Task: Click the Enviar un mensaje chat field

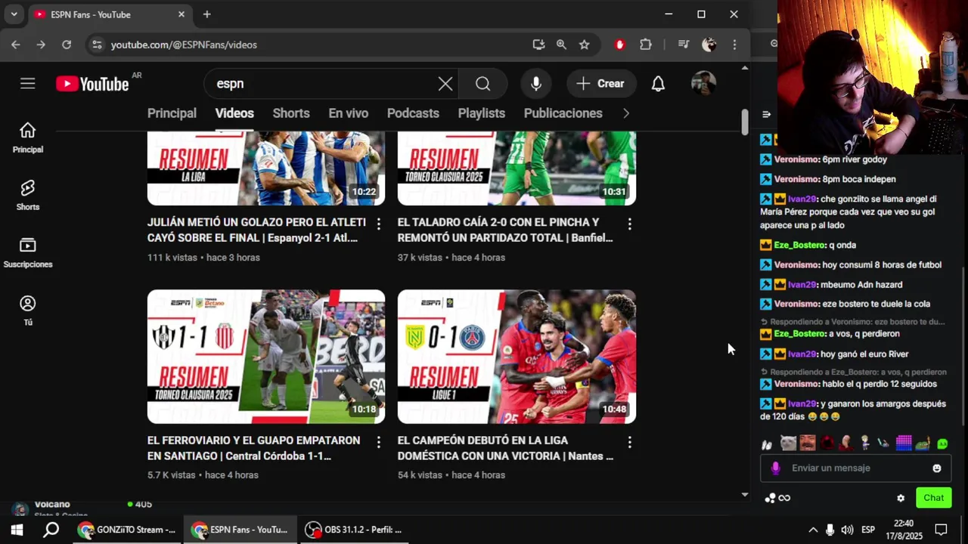Action: 855,468
